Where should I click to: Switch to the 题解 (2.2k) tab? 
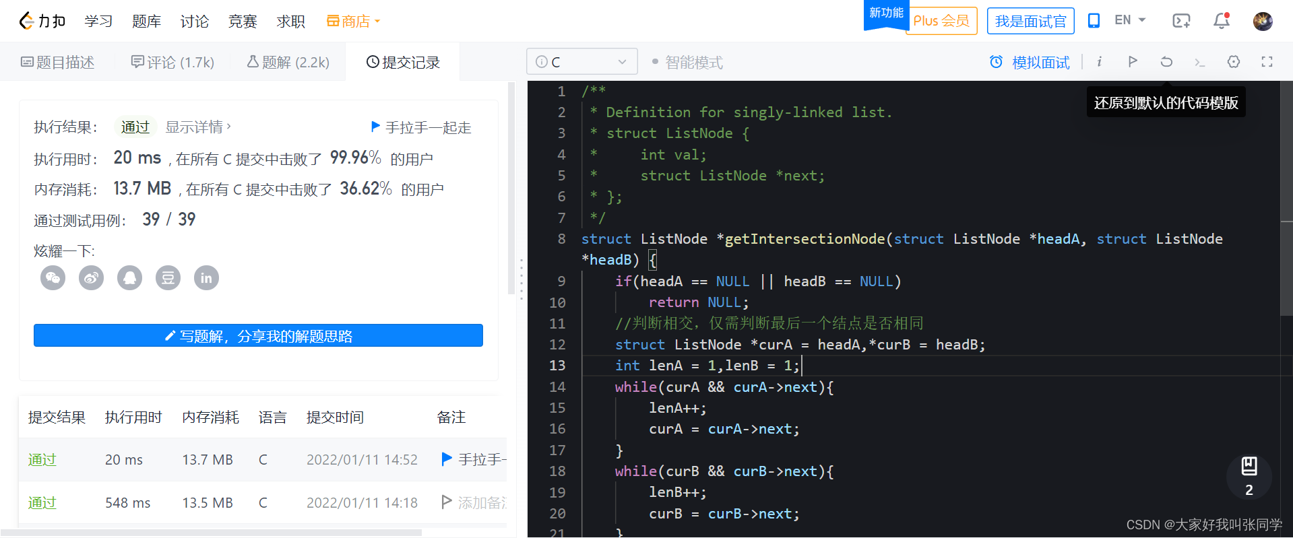click(288, 62)
